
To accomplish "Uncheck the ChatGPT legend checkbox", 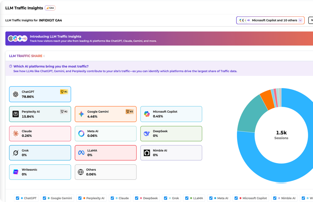I will 17,198.
